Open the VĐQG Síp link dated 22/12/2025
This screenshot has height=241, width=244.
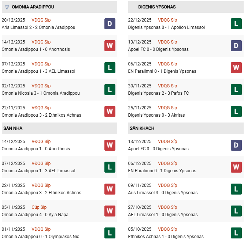167,20
